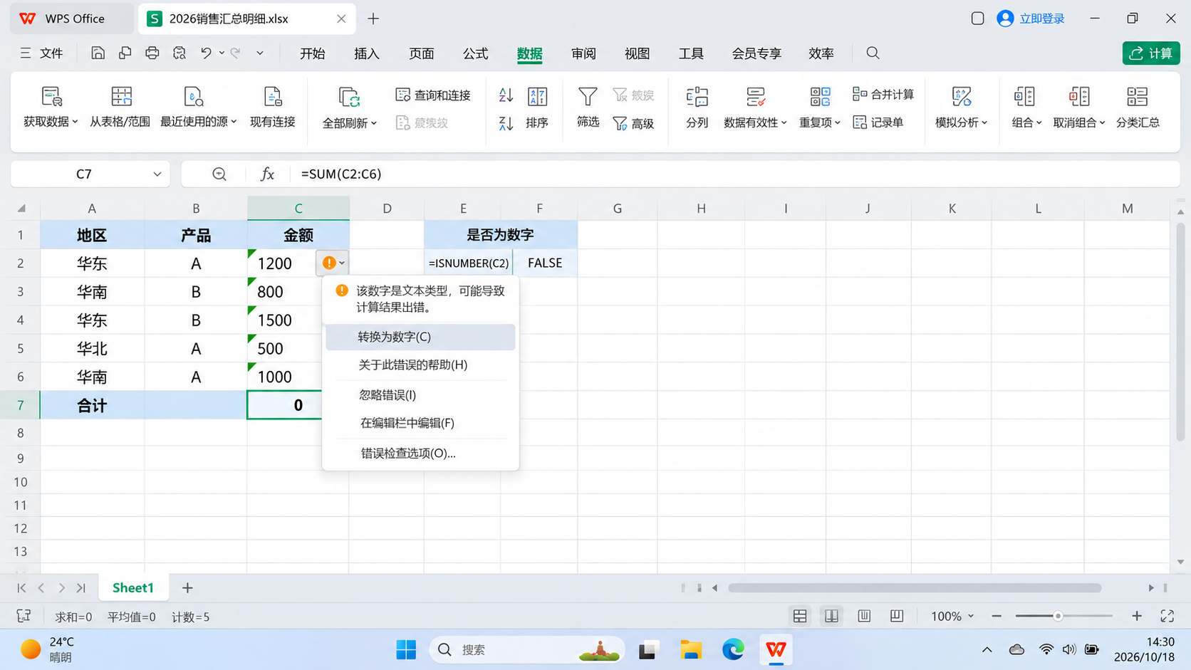Viewport: 1191px width, 670px height.
Task: Click the zoom in plus button
Action: [1137, 616]
